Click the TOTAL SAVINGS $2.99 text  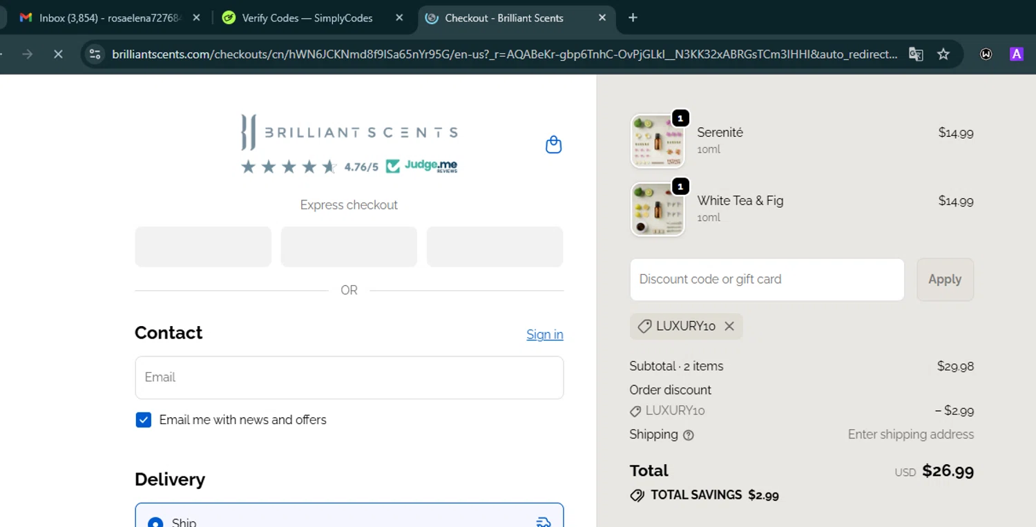pos(714,495)
